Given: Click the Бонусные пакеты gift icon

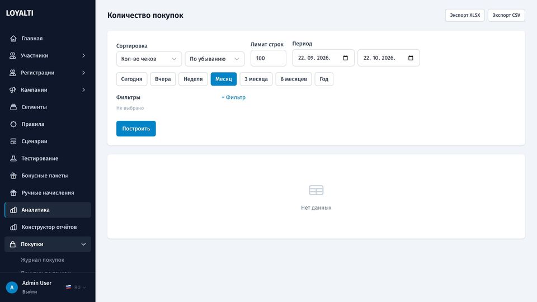Looking at the screenshot, I should pos(13,175).
